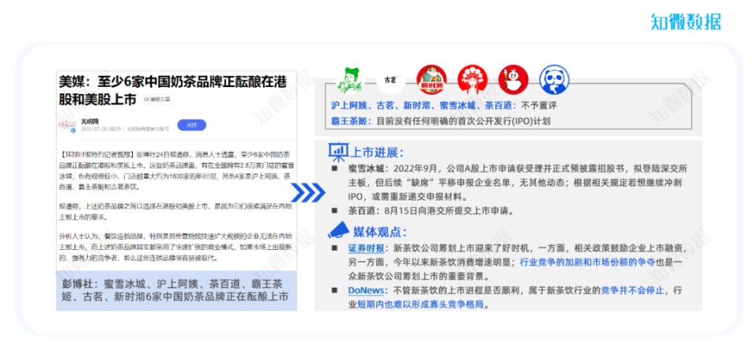Click the publisher name beside the avatar
This screenshot has width=754, height=344.
coord(90,121)
